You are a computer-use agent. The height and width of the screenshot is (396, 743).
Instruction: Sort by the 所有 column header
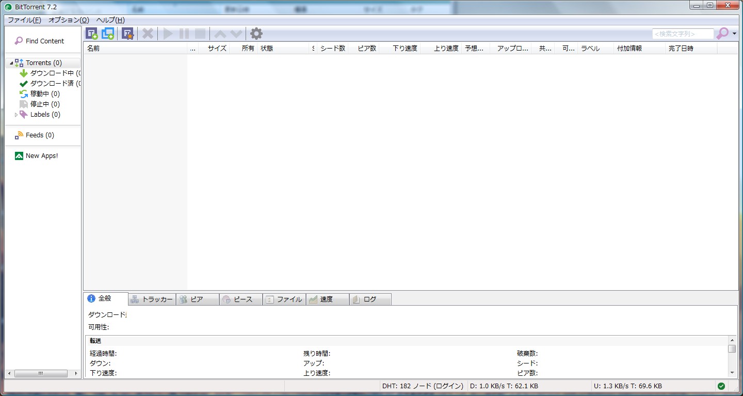pyautogui.click(x=244, y=49)
